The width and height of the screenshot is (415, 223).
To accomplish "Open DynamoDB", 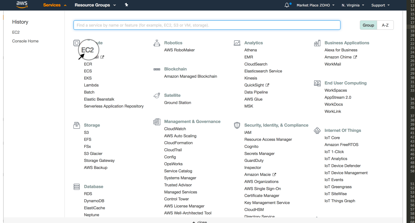I will coord(94,201).
